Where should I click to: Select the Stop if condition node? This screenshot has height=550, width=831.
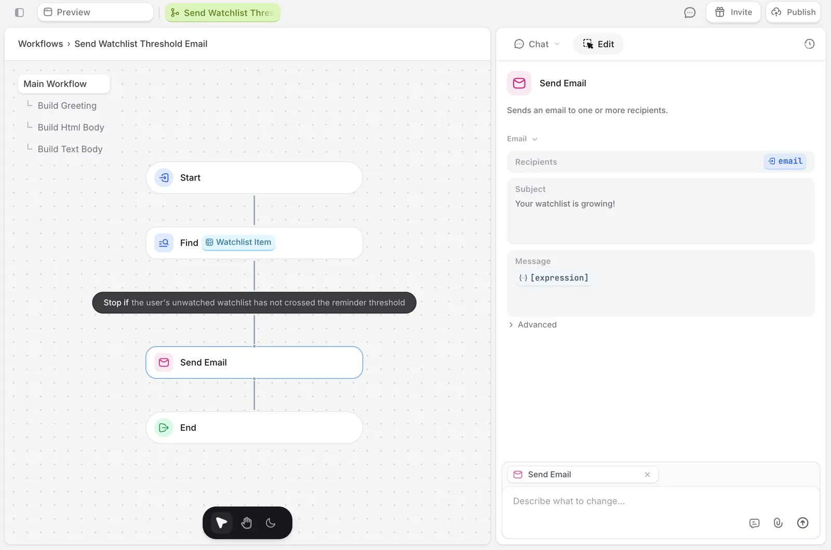(254, 302)
